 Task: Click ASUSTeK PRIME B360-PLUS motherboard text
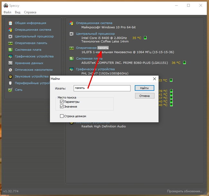(125, 63)
